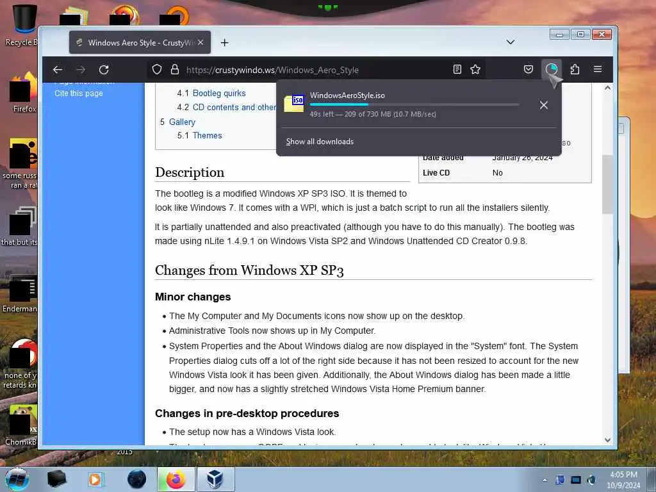Image resolution: width=656 pixels, height=492 pixels.
Task: Show all downloads
Action: [320, 142]
